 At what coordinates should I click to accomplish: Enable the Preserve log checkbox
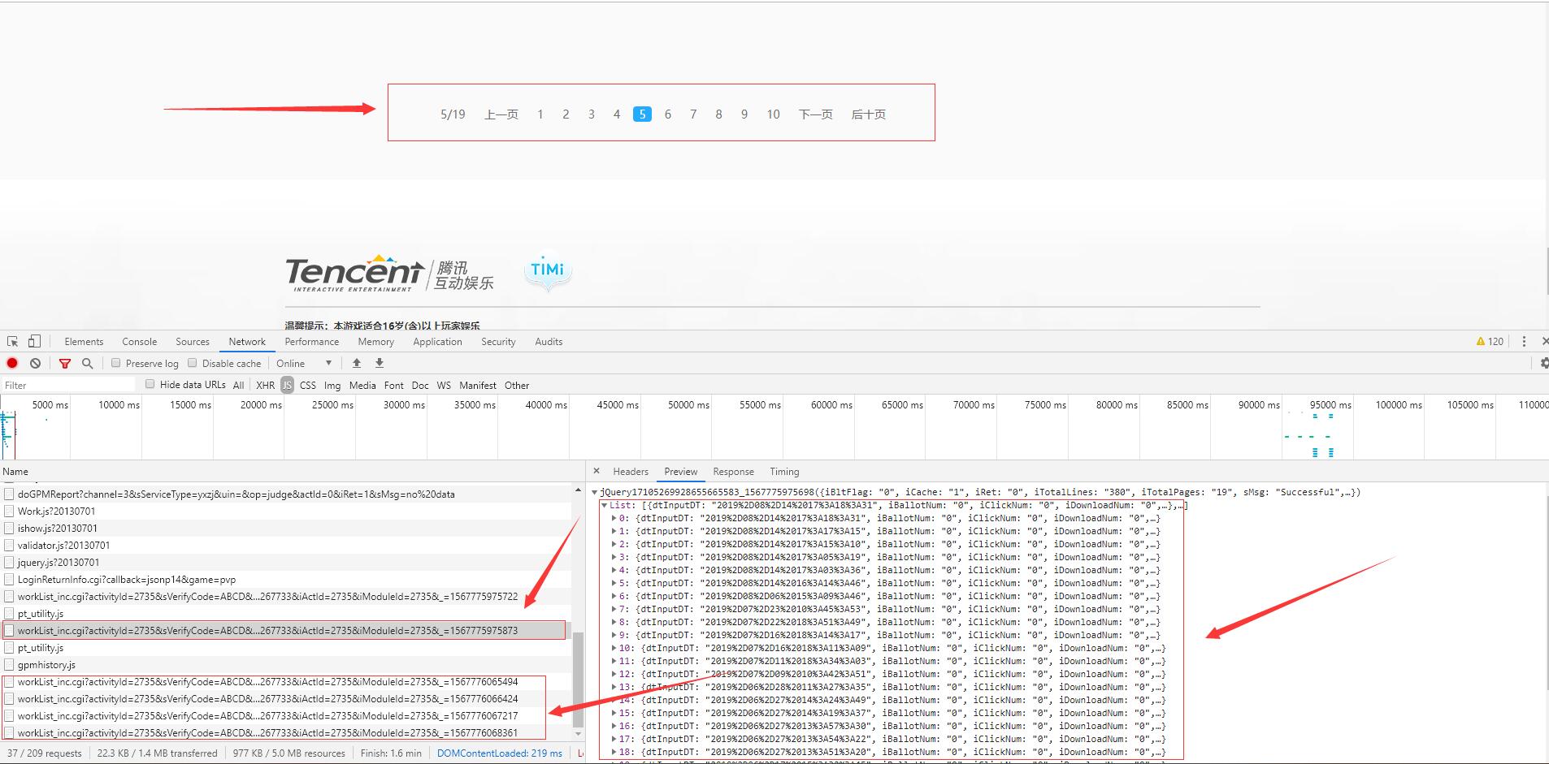pyautogui.click(x=116, y=364)
